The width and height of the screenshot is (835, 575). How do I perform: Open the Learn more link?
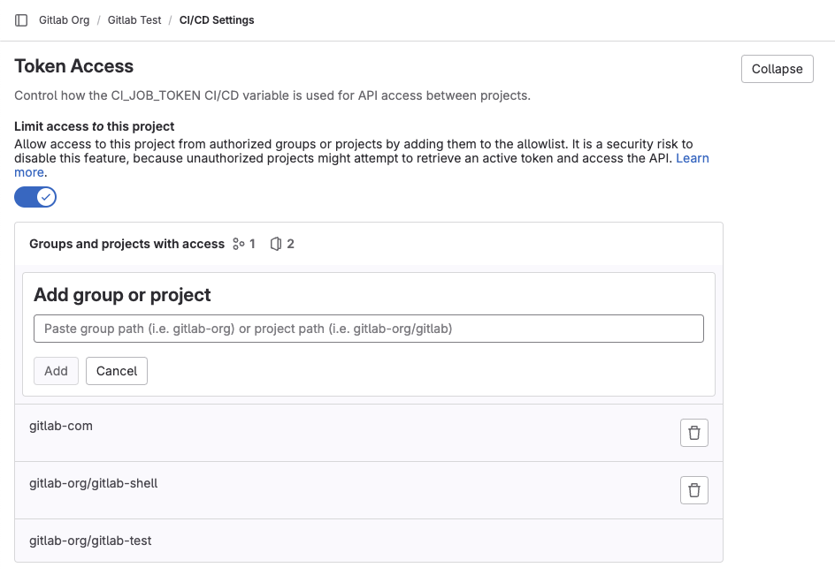click(x=693, y=158)
